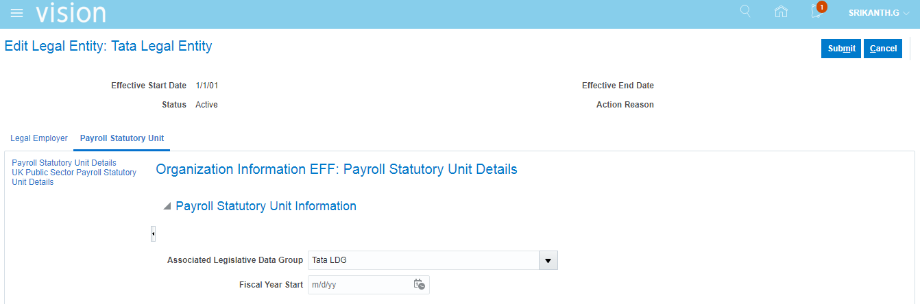Viewport: 920px width, 304px height.
Task: Collapse the left pane splitter arrow
Action: (x=154, y=234)
